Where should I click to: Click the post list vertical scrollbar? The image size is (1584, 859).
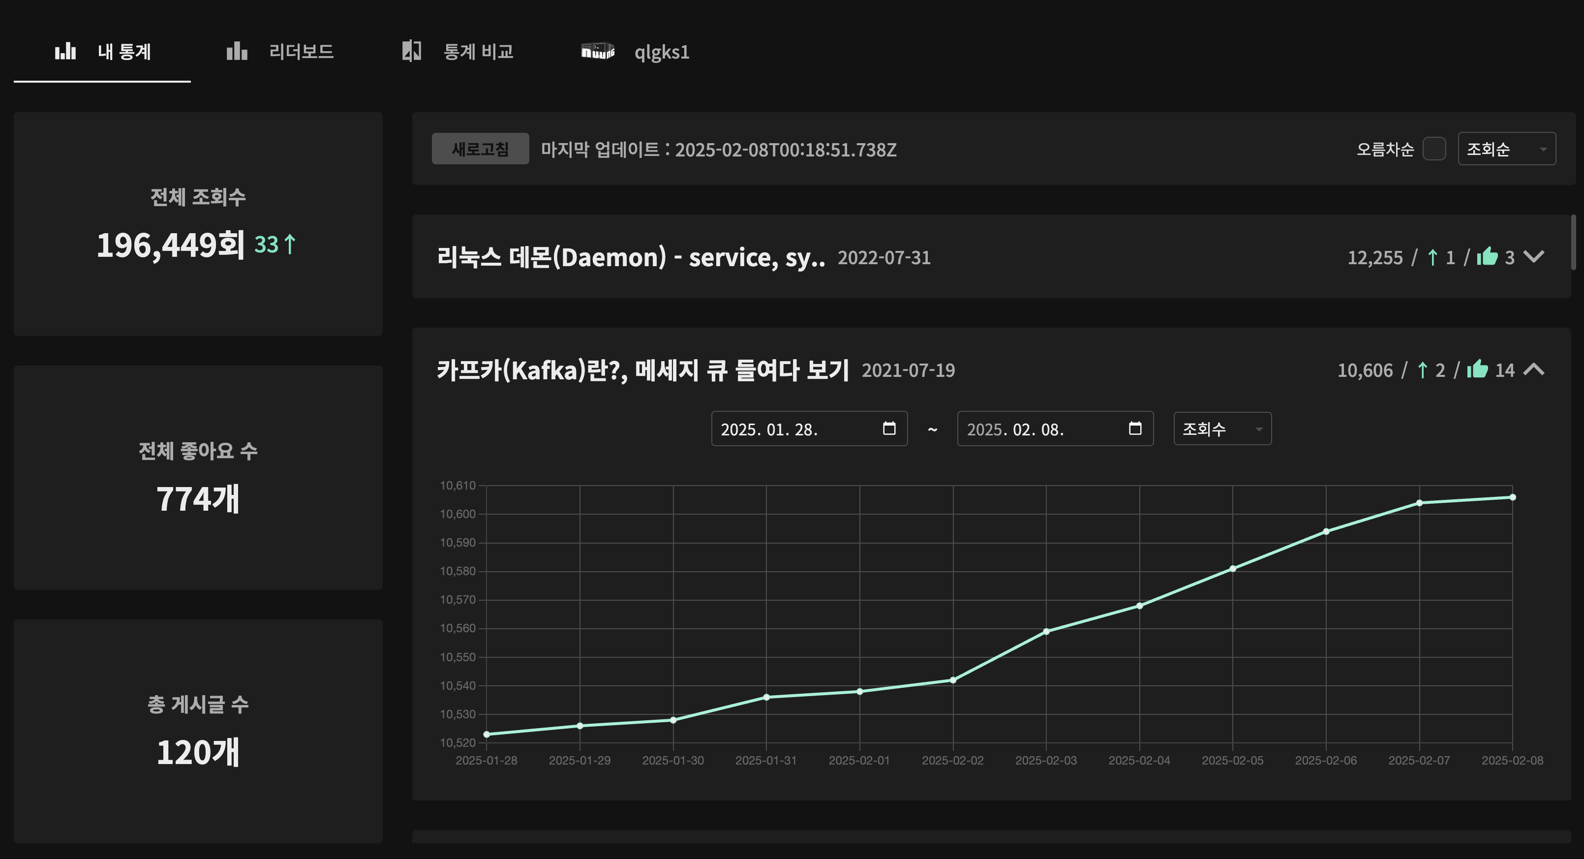1573,243
